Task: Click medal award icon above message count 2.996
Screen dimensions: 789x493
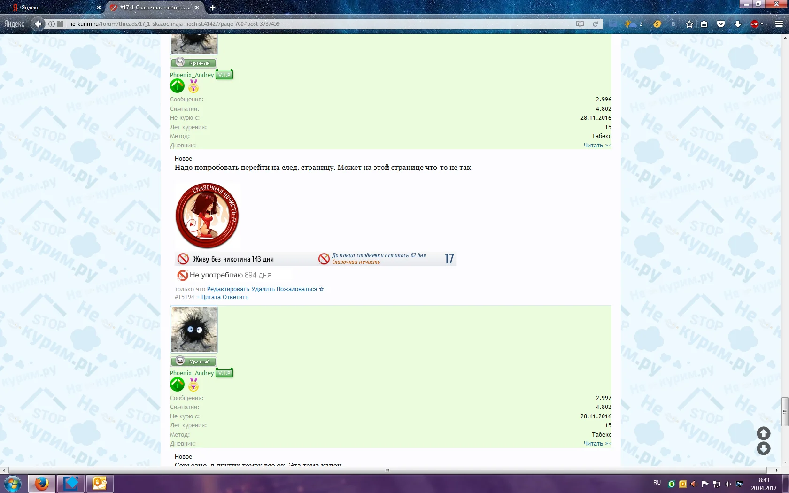Action: [193, 86]
